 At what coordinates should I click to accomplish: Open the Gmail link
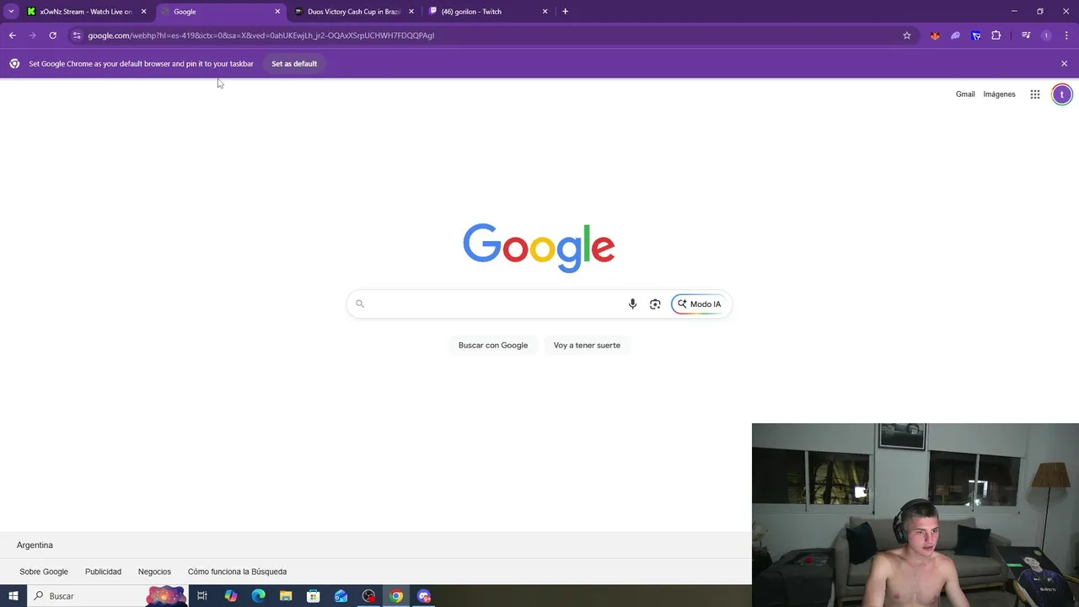point(965,94)
